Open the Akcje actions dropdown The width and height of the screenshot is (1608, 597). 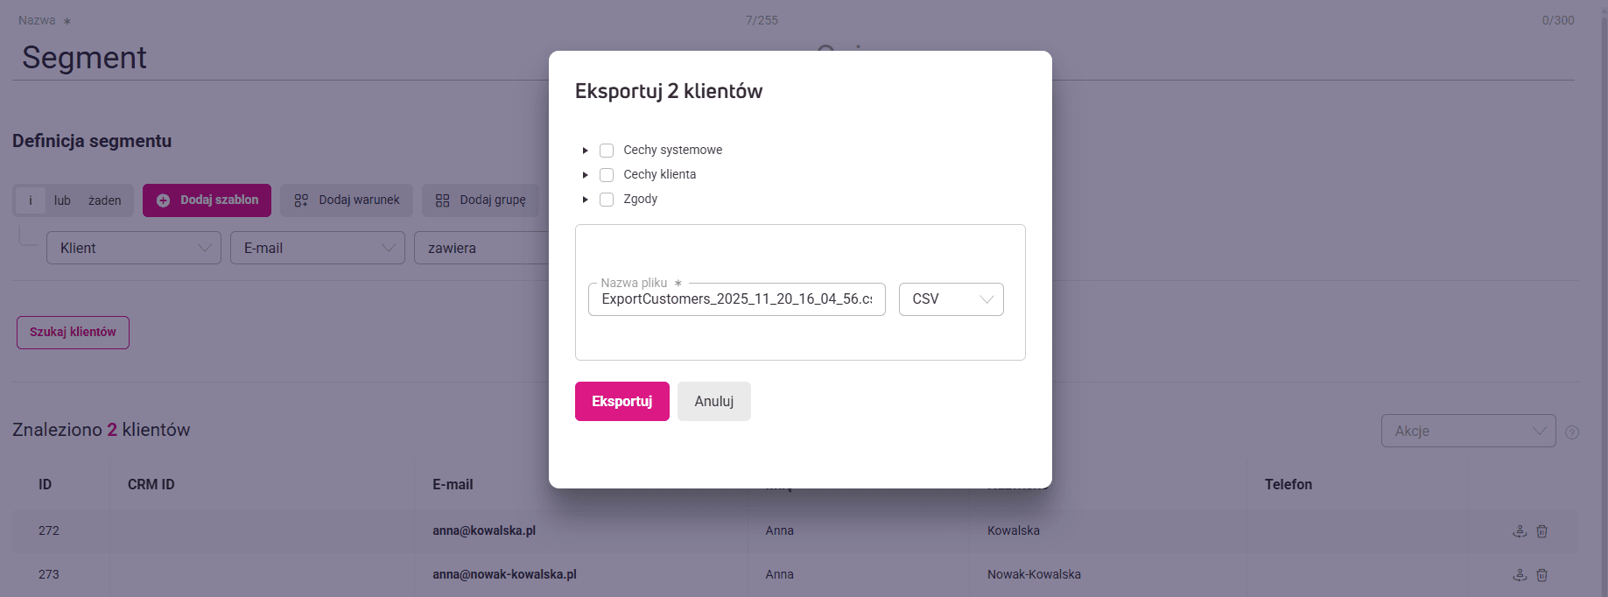click(1468, 431)
